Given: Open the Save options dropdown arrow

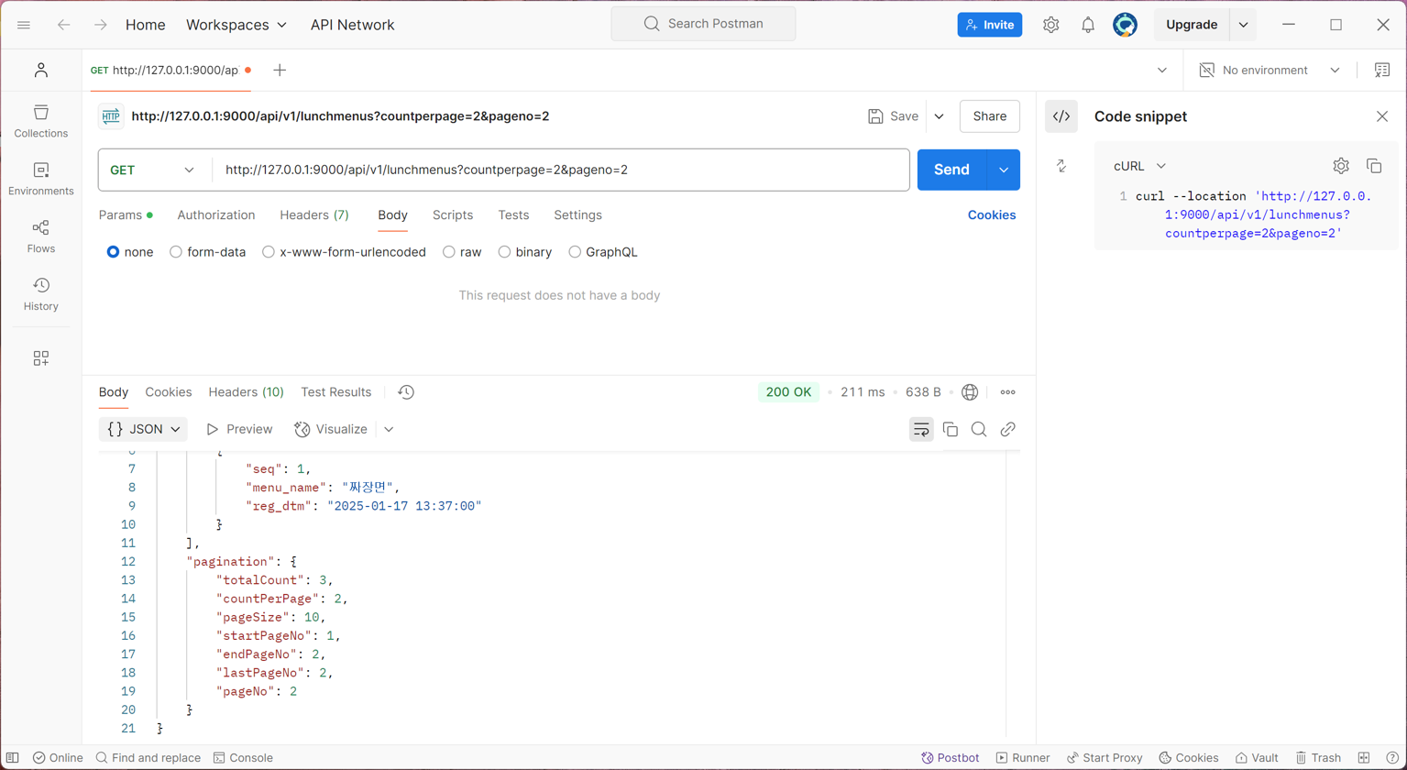Looking at the screenshot, I should [x=939, y=116].
